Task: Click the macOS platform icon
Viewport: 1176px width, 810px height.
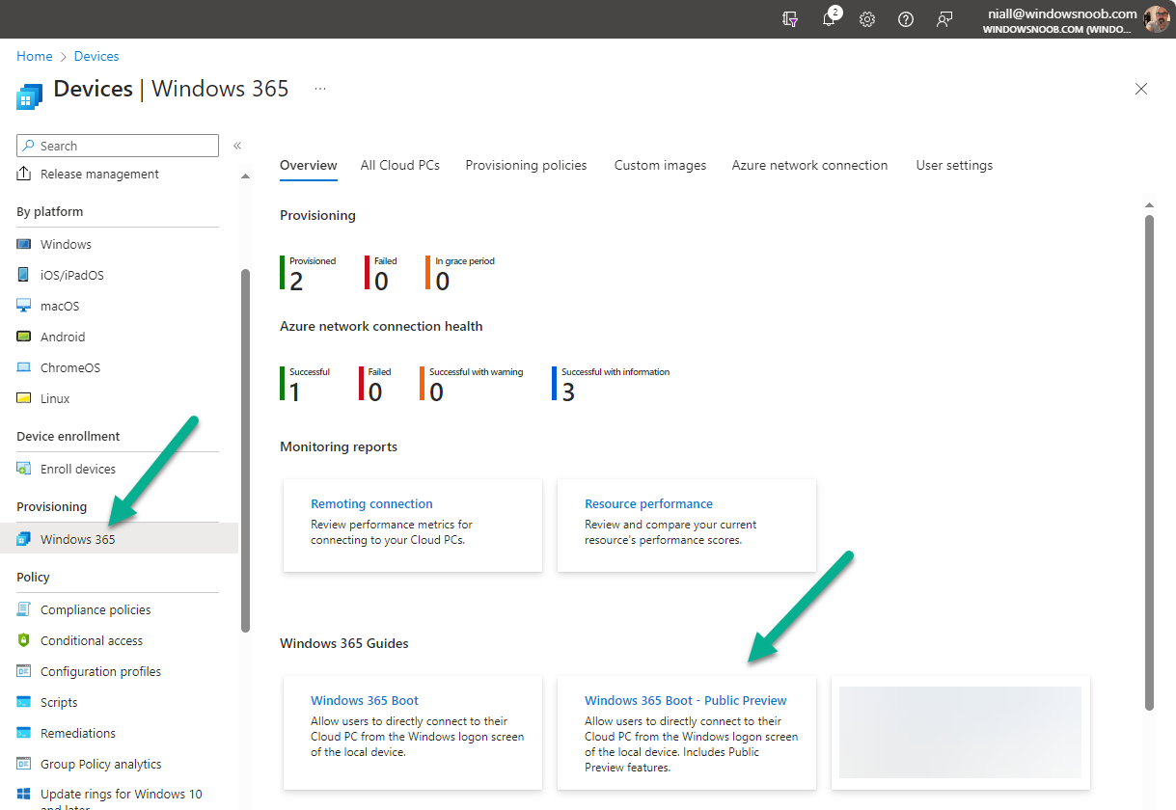Action: 24,306
